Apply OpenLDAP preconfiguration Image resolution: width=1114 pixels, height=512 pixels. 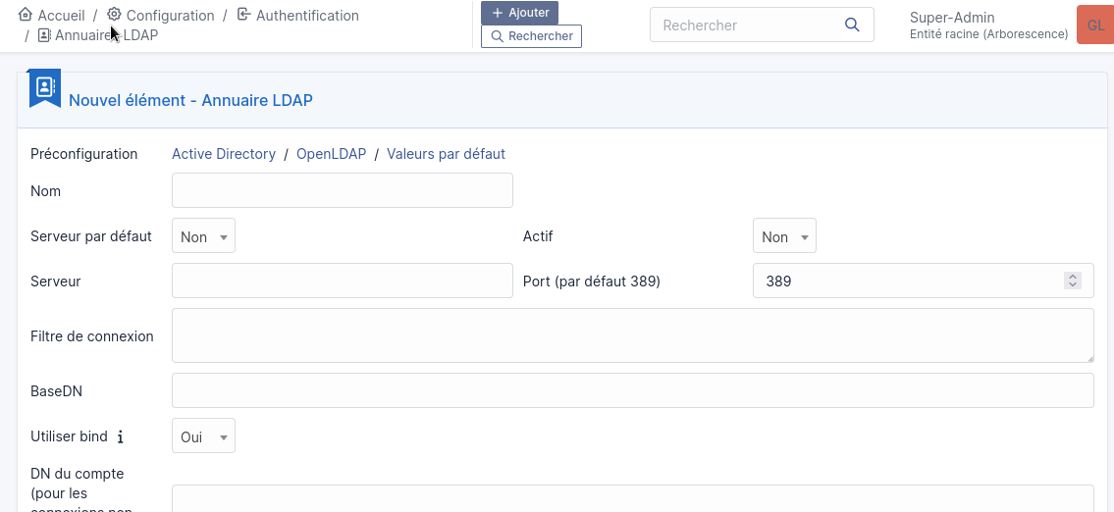point(331,154)
